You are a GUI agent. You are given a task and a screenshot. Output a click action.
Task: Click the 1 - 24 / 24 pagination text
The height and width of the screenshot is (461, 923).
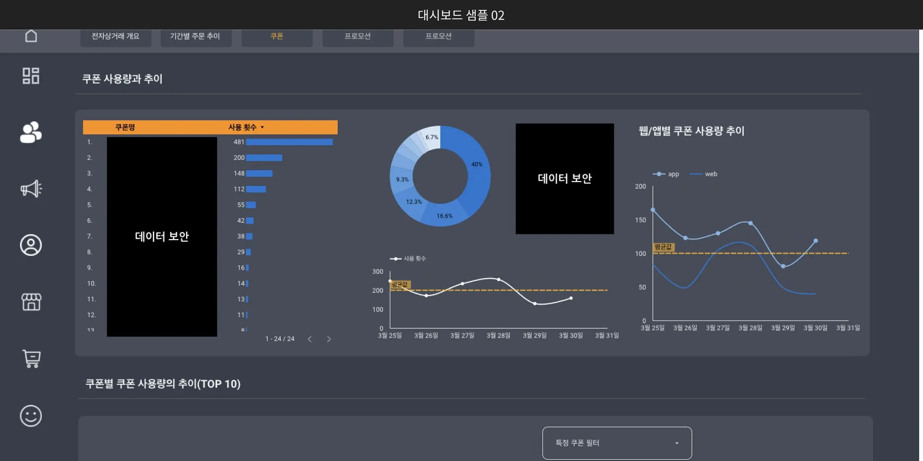point(280,339)
